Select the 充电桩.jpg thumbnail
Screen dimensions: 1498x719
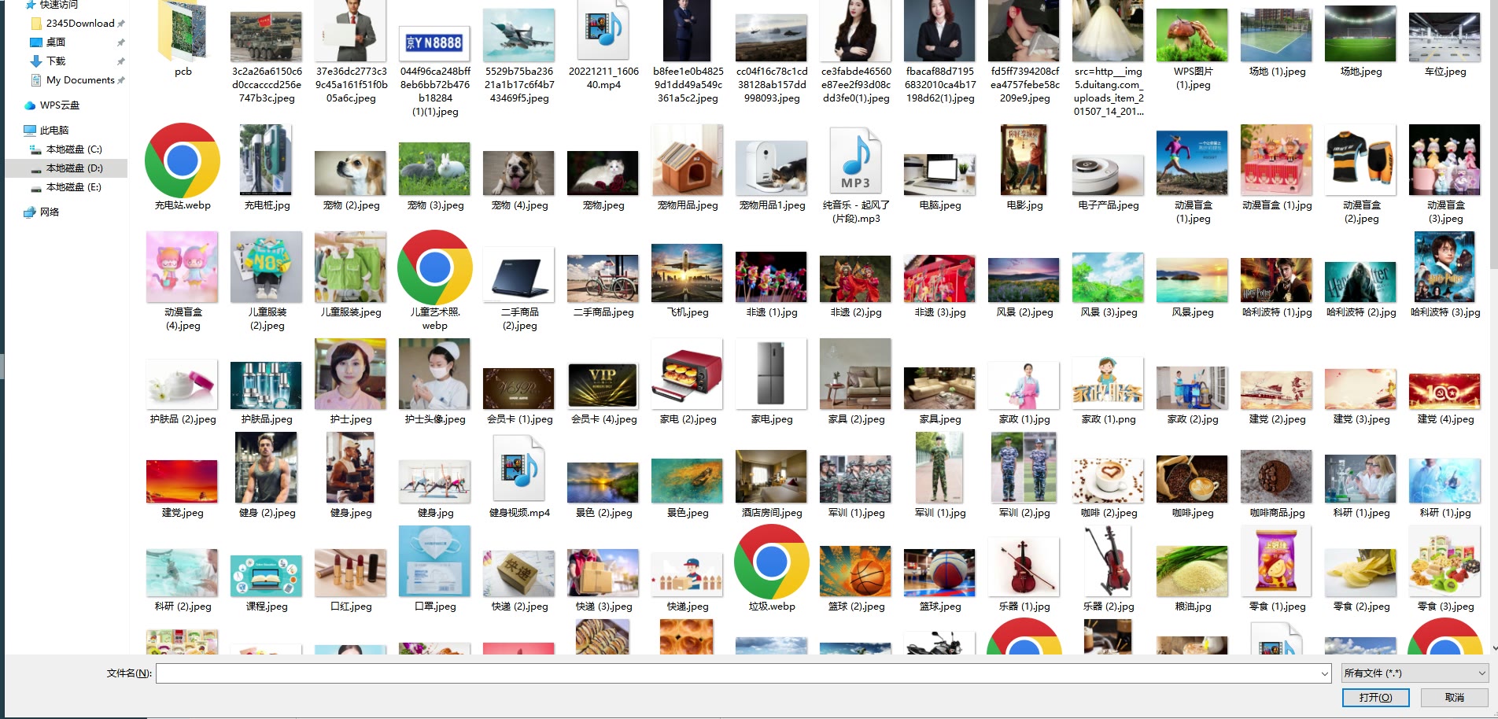[x=267, y=160]
